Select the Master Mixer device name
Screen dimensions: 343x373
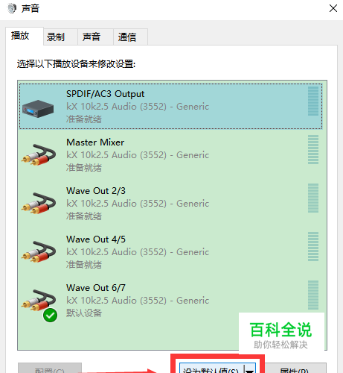pos(95,142)
